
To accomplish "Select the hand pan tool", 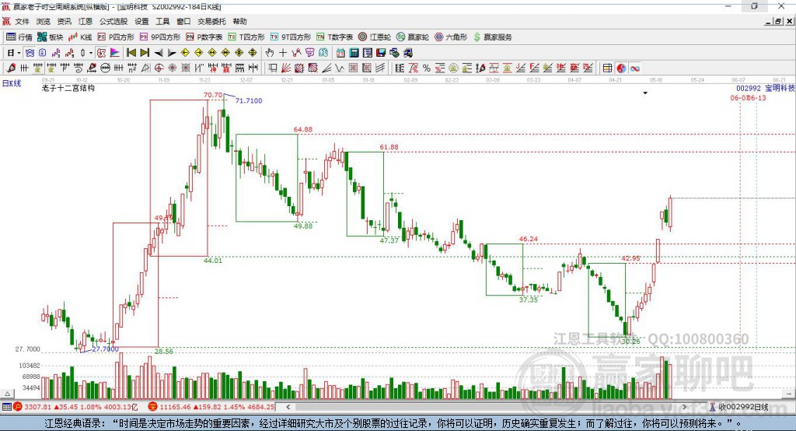I will [x=269, y=53].
